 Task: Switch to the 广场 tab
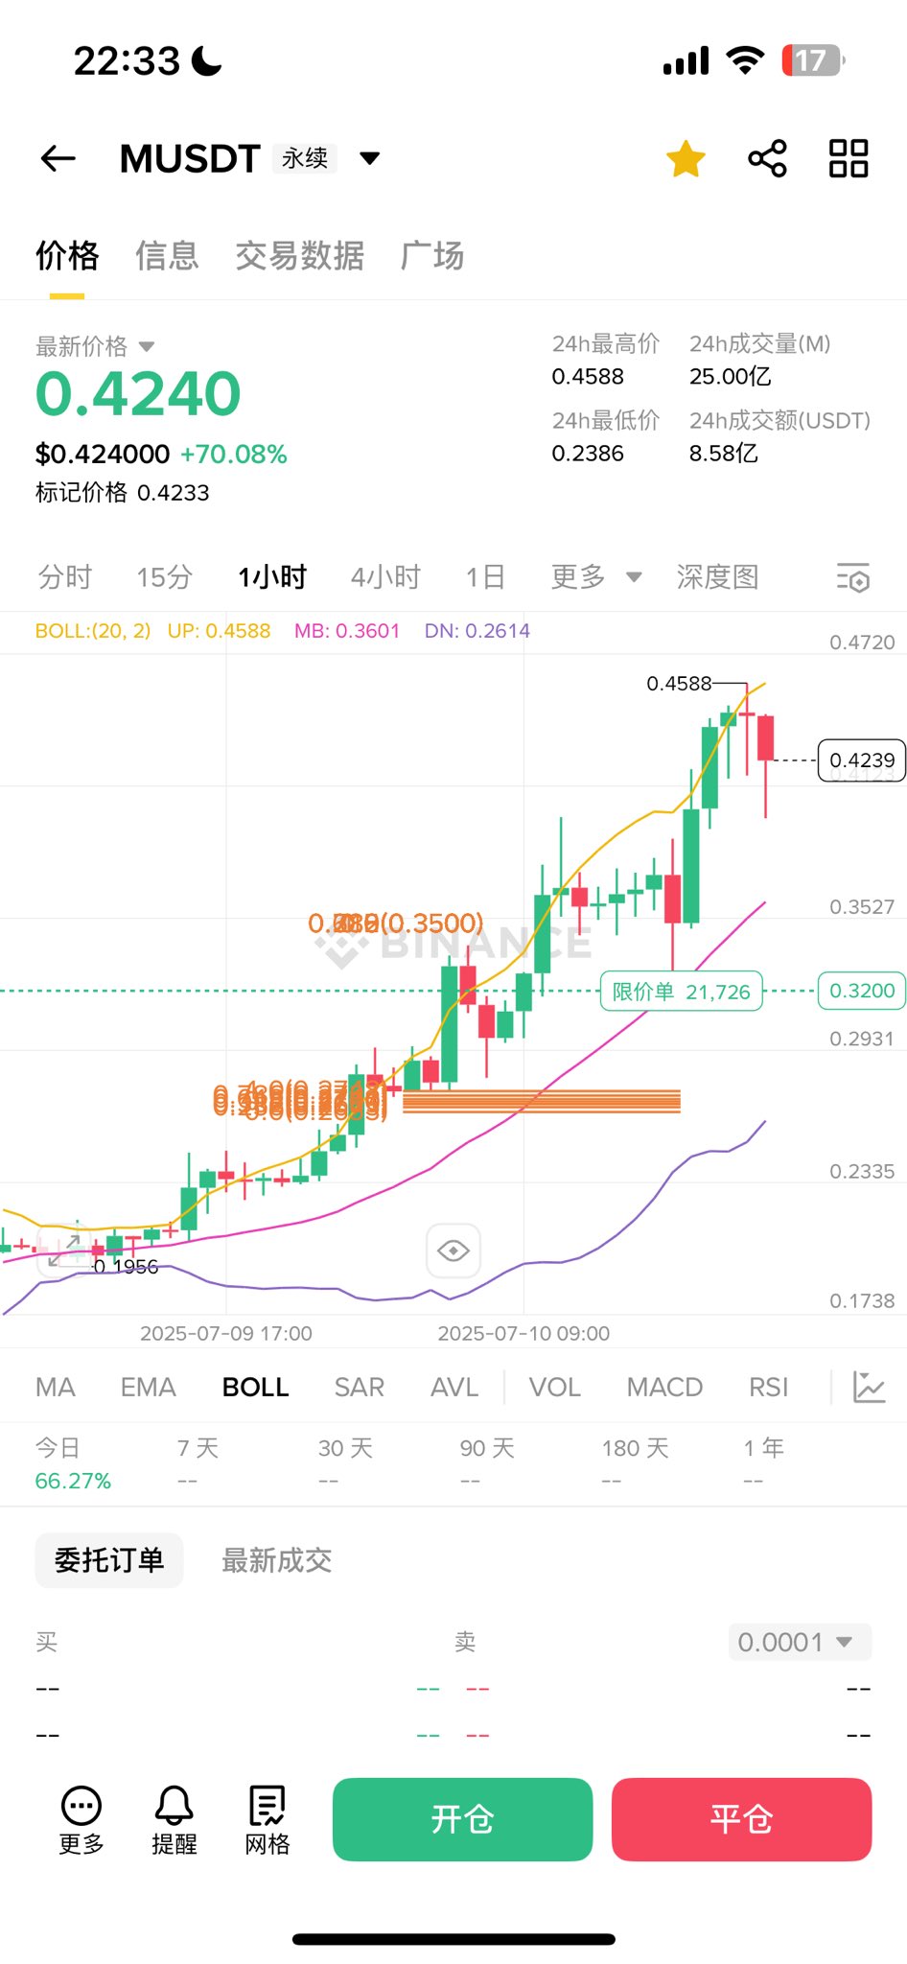click(432, 256)
